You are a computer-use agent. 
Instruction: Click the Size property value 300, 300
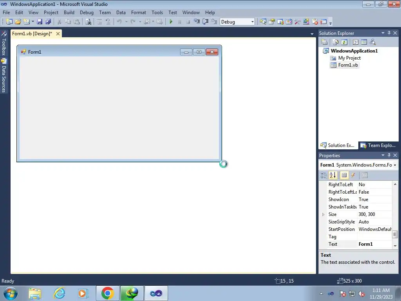click(367, 214)
